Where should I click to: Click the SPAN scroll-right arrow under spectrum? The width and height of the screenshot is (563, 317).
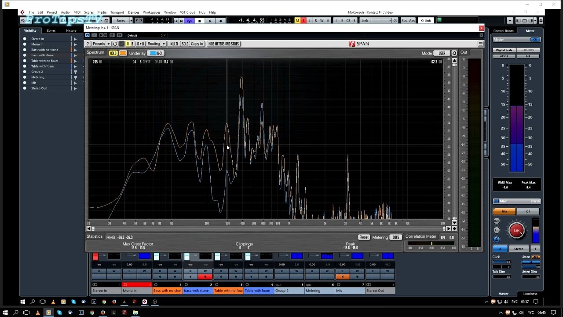449,229
